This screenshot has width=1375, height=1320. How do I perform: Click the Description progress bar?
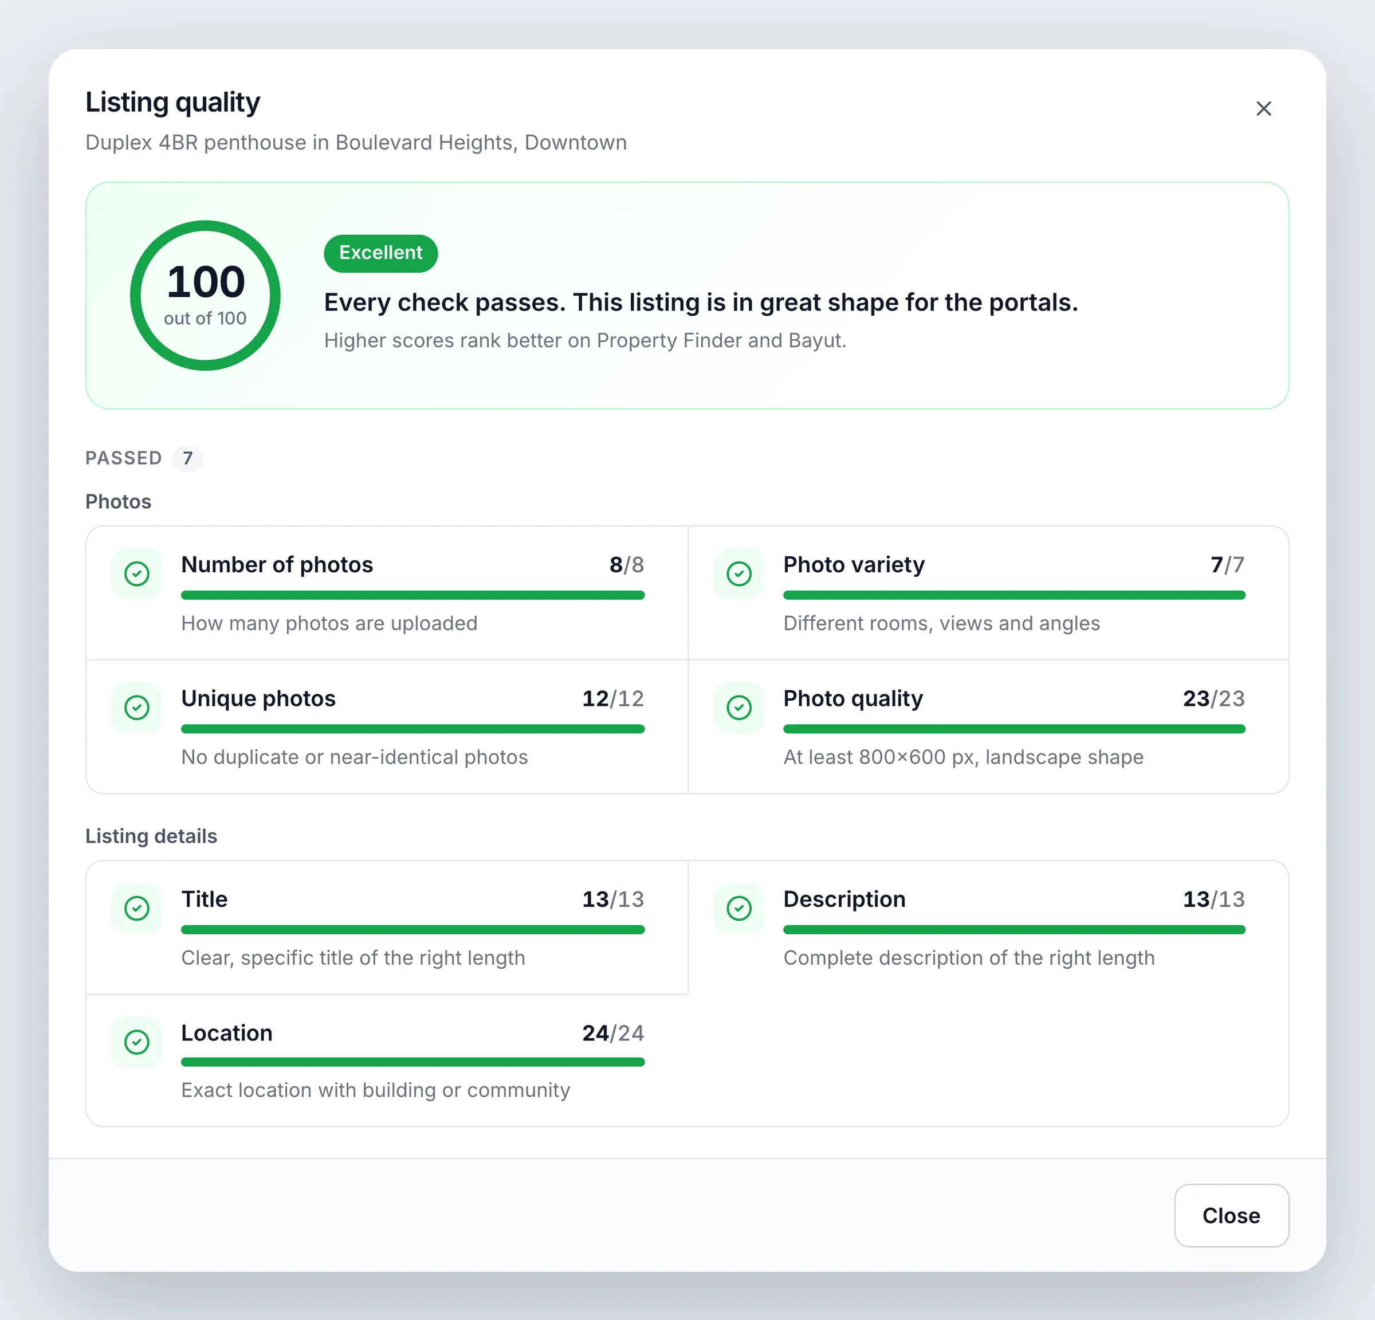click(1015, 929)
